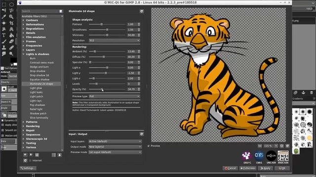Image resolution: width=316 pixels, height=177 pixels.
Task: Select the Drop shadow filter
Action: click(x=38, y=71)
